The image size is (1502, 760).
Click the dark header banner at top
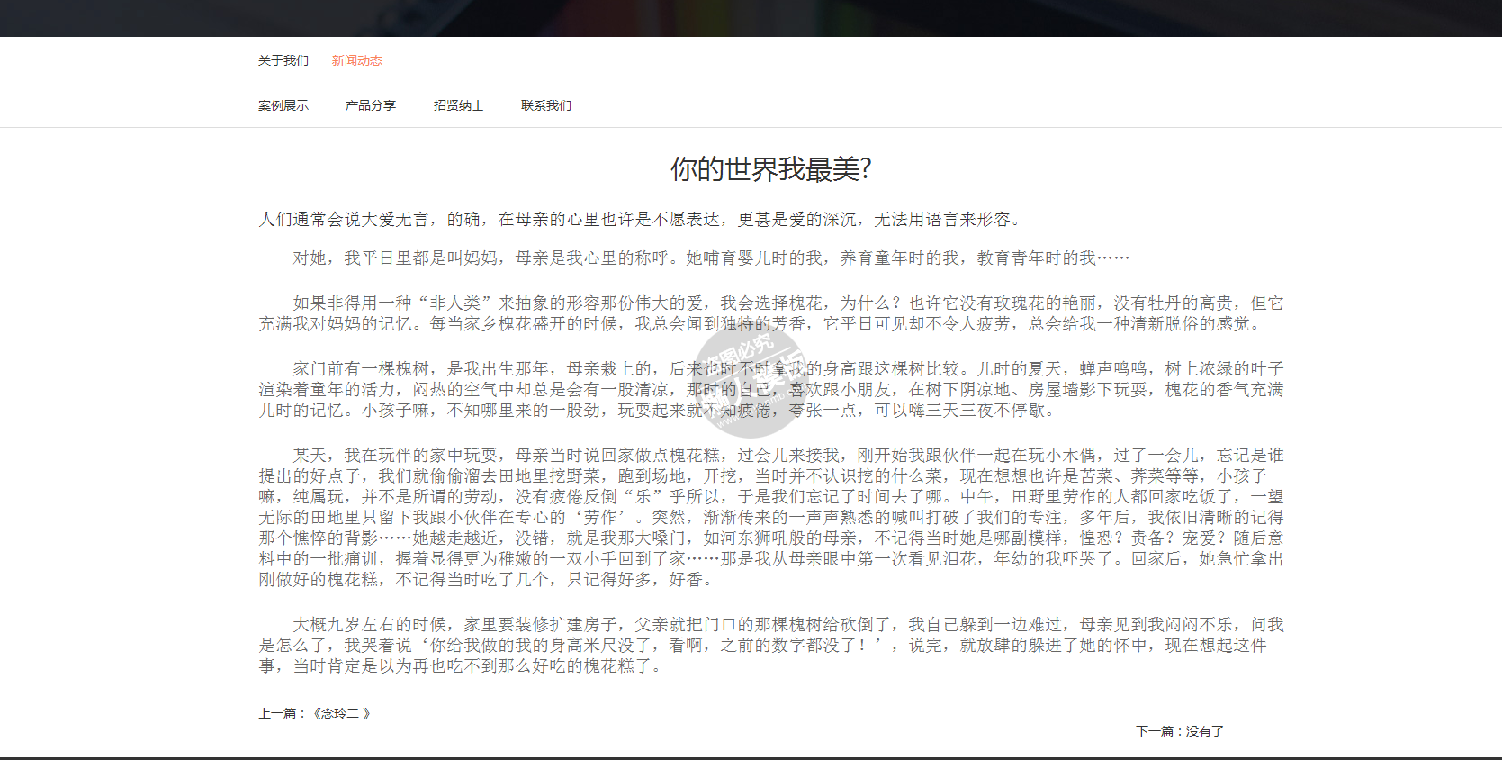point(751,18)
